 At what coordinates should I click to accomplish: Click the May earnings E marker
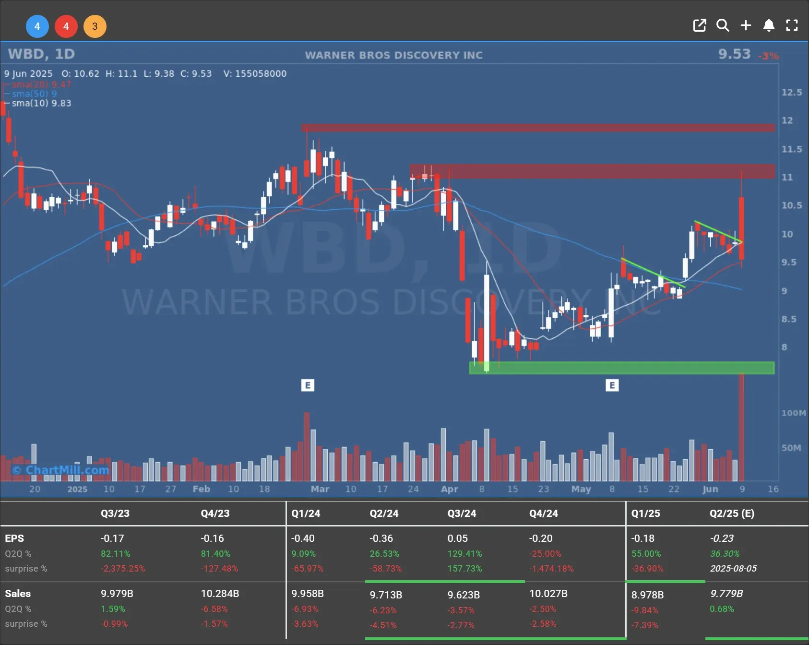(x=612, y=385)
